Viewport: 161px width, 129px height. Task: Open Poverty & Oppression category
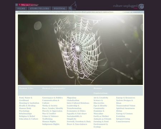point(52,111)
